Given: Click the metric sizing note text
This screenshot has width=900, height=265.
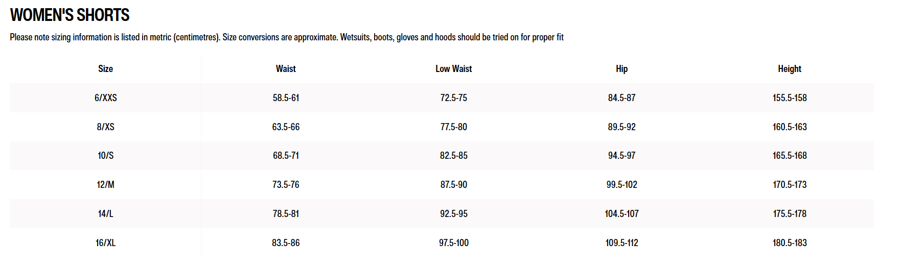Looking at the screenshot, I should 286,37.
